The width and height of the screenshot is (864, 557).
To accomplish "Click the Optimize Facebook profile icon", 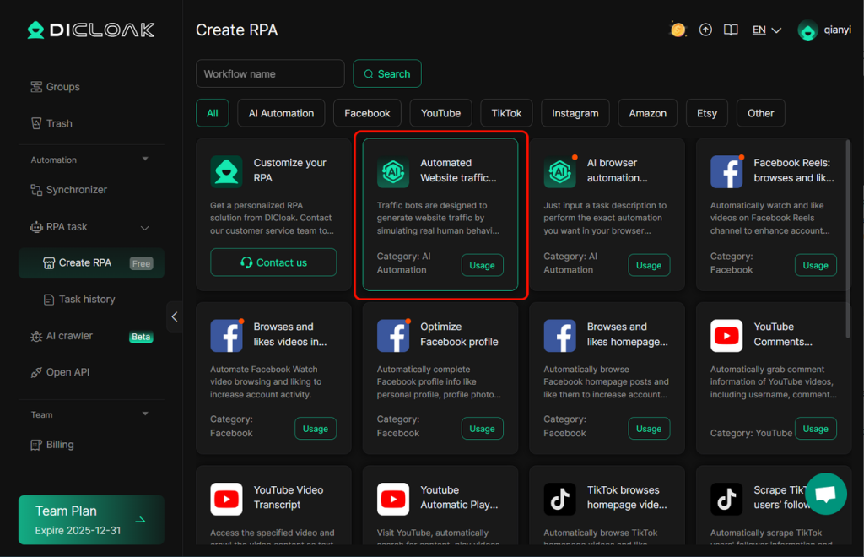I will pyautogui.click(x=393, y=336).
